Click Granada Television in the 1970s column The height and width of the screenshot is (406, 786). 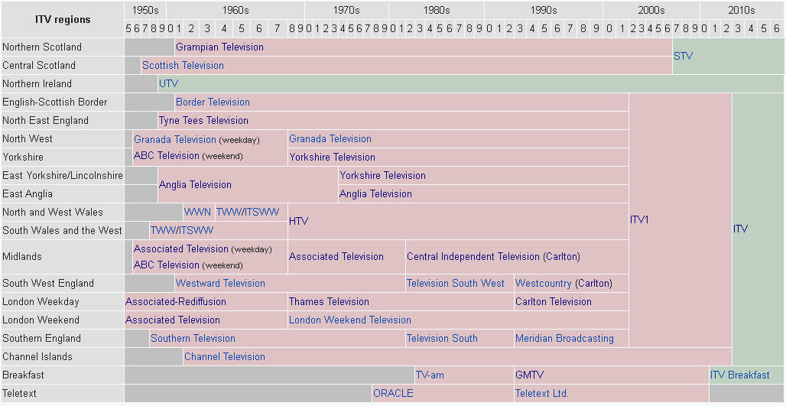(330, 139)
